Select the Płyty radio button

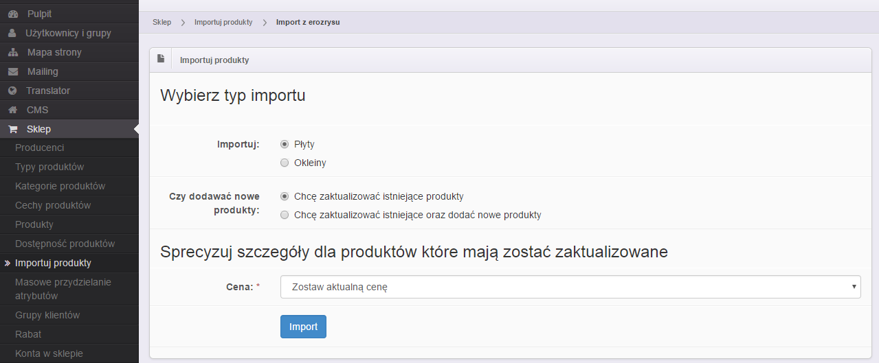click(x=285, y=144)
